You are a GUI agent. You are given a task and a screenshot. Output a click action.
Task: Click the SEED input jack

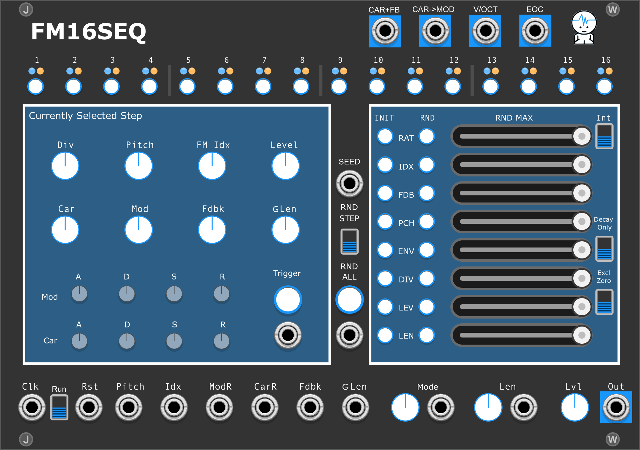pyautogui.click(x=350, y=184)
